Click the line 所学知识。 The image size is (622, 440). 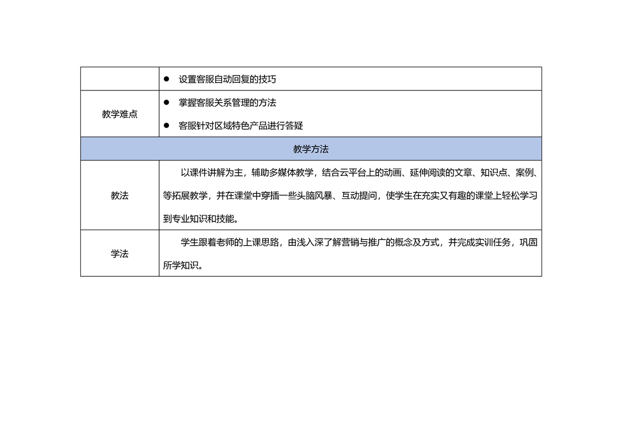[183, 265]
